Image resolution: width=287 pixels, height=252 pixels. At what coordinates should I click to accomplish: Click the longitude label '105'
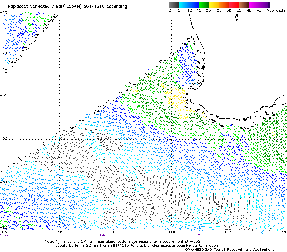(x=3, y=232)
